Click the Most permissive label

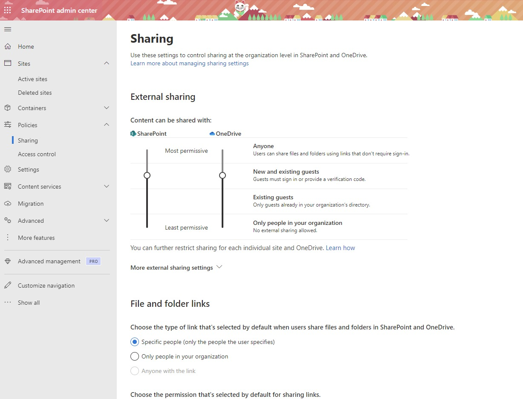click(186, 151)
